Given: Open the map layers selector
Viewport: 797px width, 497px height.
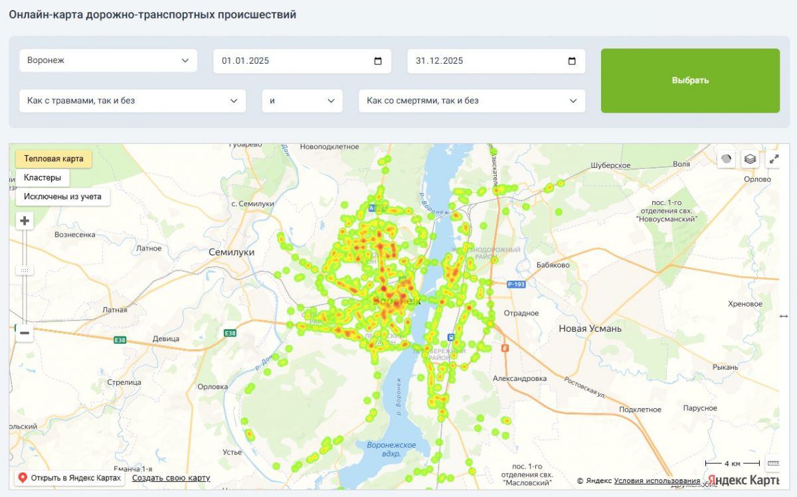Looking at the screenshot, I should click(750, 159).
